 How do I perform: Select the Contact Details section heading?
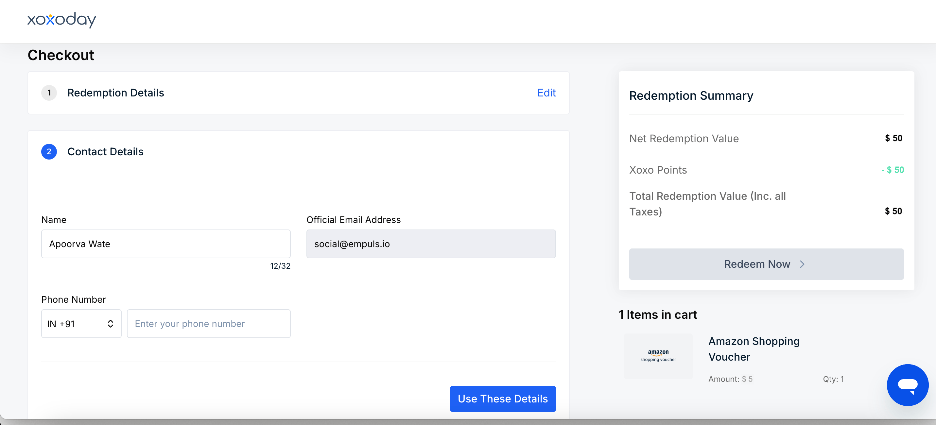(105, 151)
